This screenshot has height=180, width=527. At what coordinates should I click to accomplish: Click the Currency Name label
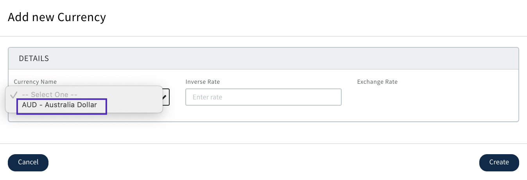click(x=35, y=82)
